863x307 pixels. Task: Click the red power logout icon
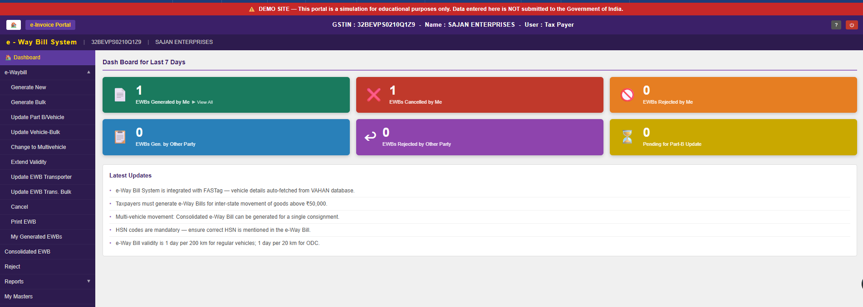click(x=852, y=25)
